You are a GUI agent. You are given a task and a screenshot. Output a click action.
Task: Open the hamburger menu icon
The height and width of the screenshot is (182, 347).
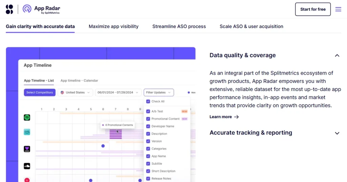pyautogui.click(x=338, y=9)
